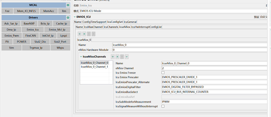Image resolution: width=271 pixels, height=117 pixels.
Task: Open the Stm driver
Action: point(12,48)
